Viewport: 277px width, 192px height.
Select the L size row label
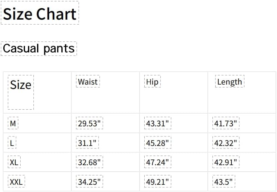pyautogui.click(x=12, y=143)
